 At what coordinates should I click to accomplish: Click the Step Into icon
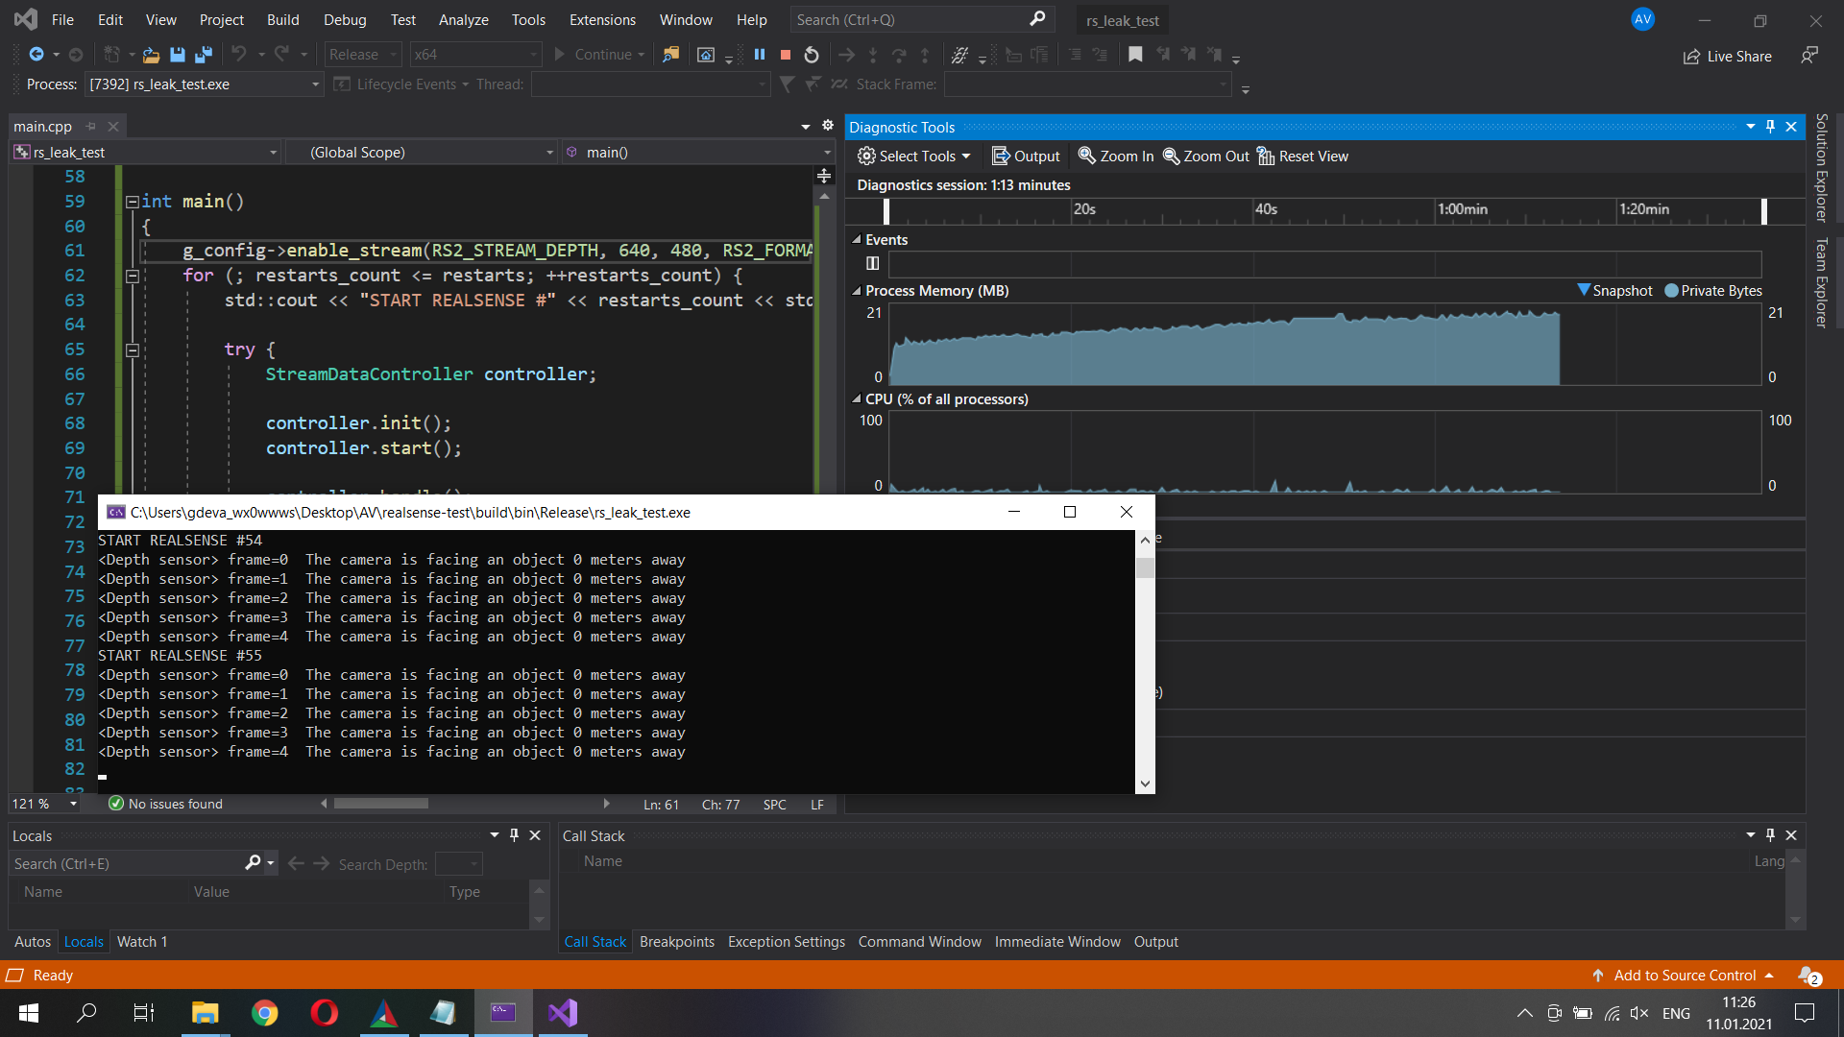tap(873, 55)
